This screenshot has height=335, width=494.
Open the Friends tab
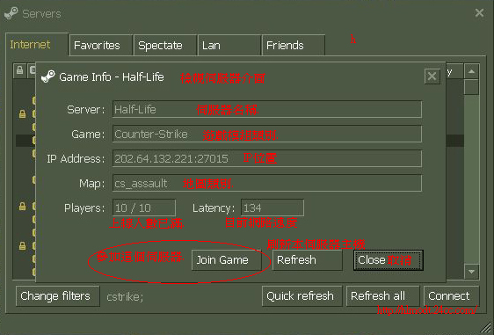(293, 46)
